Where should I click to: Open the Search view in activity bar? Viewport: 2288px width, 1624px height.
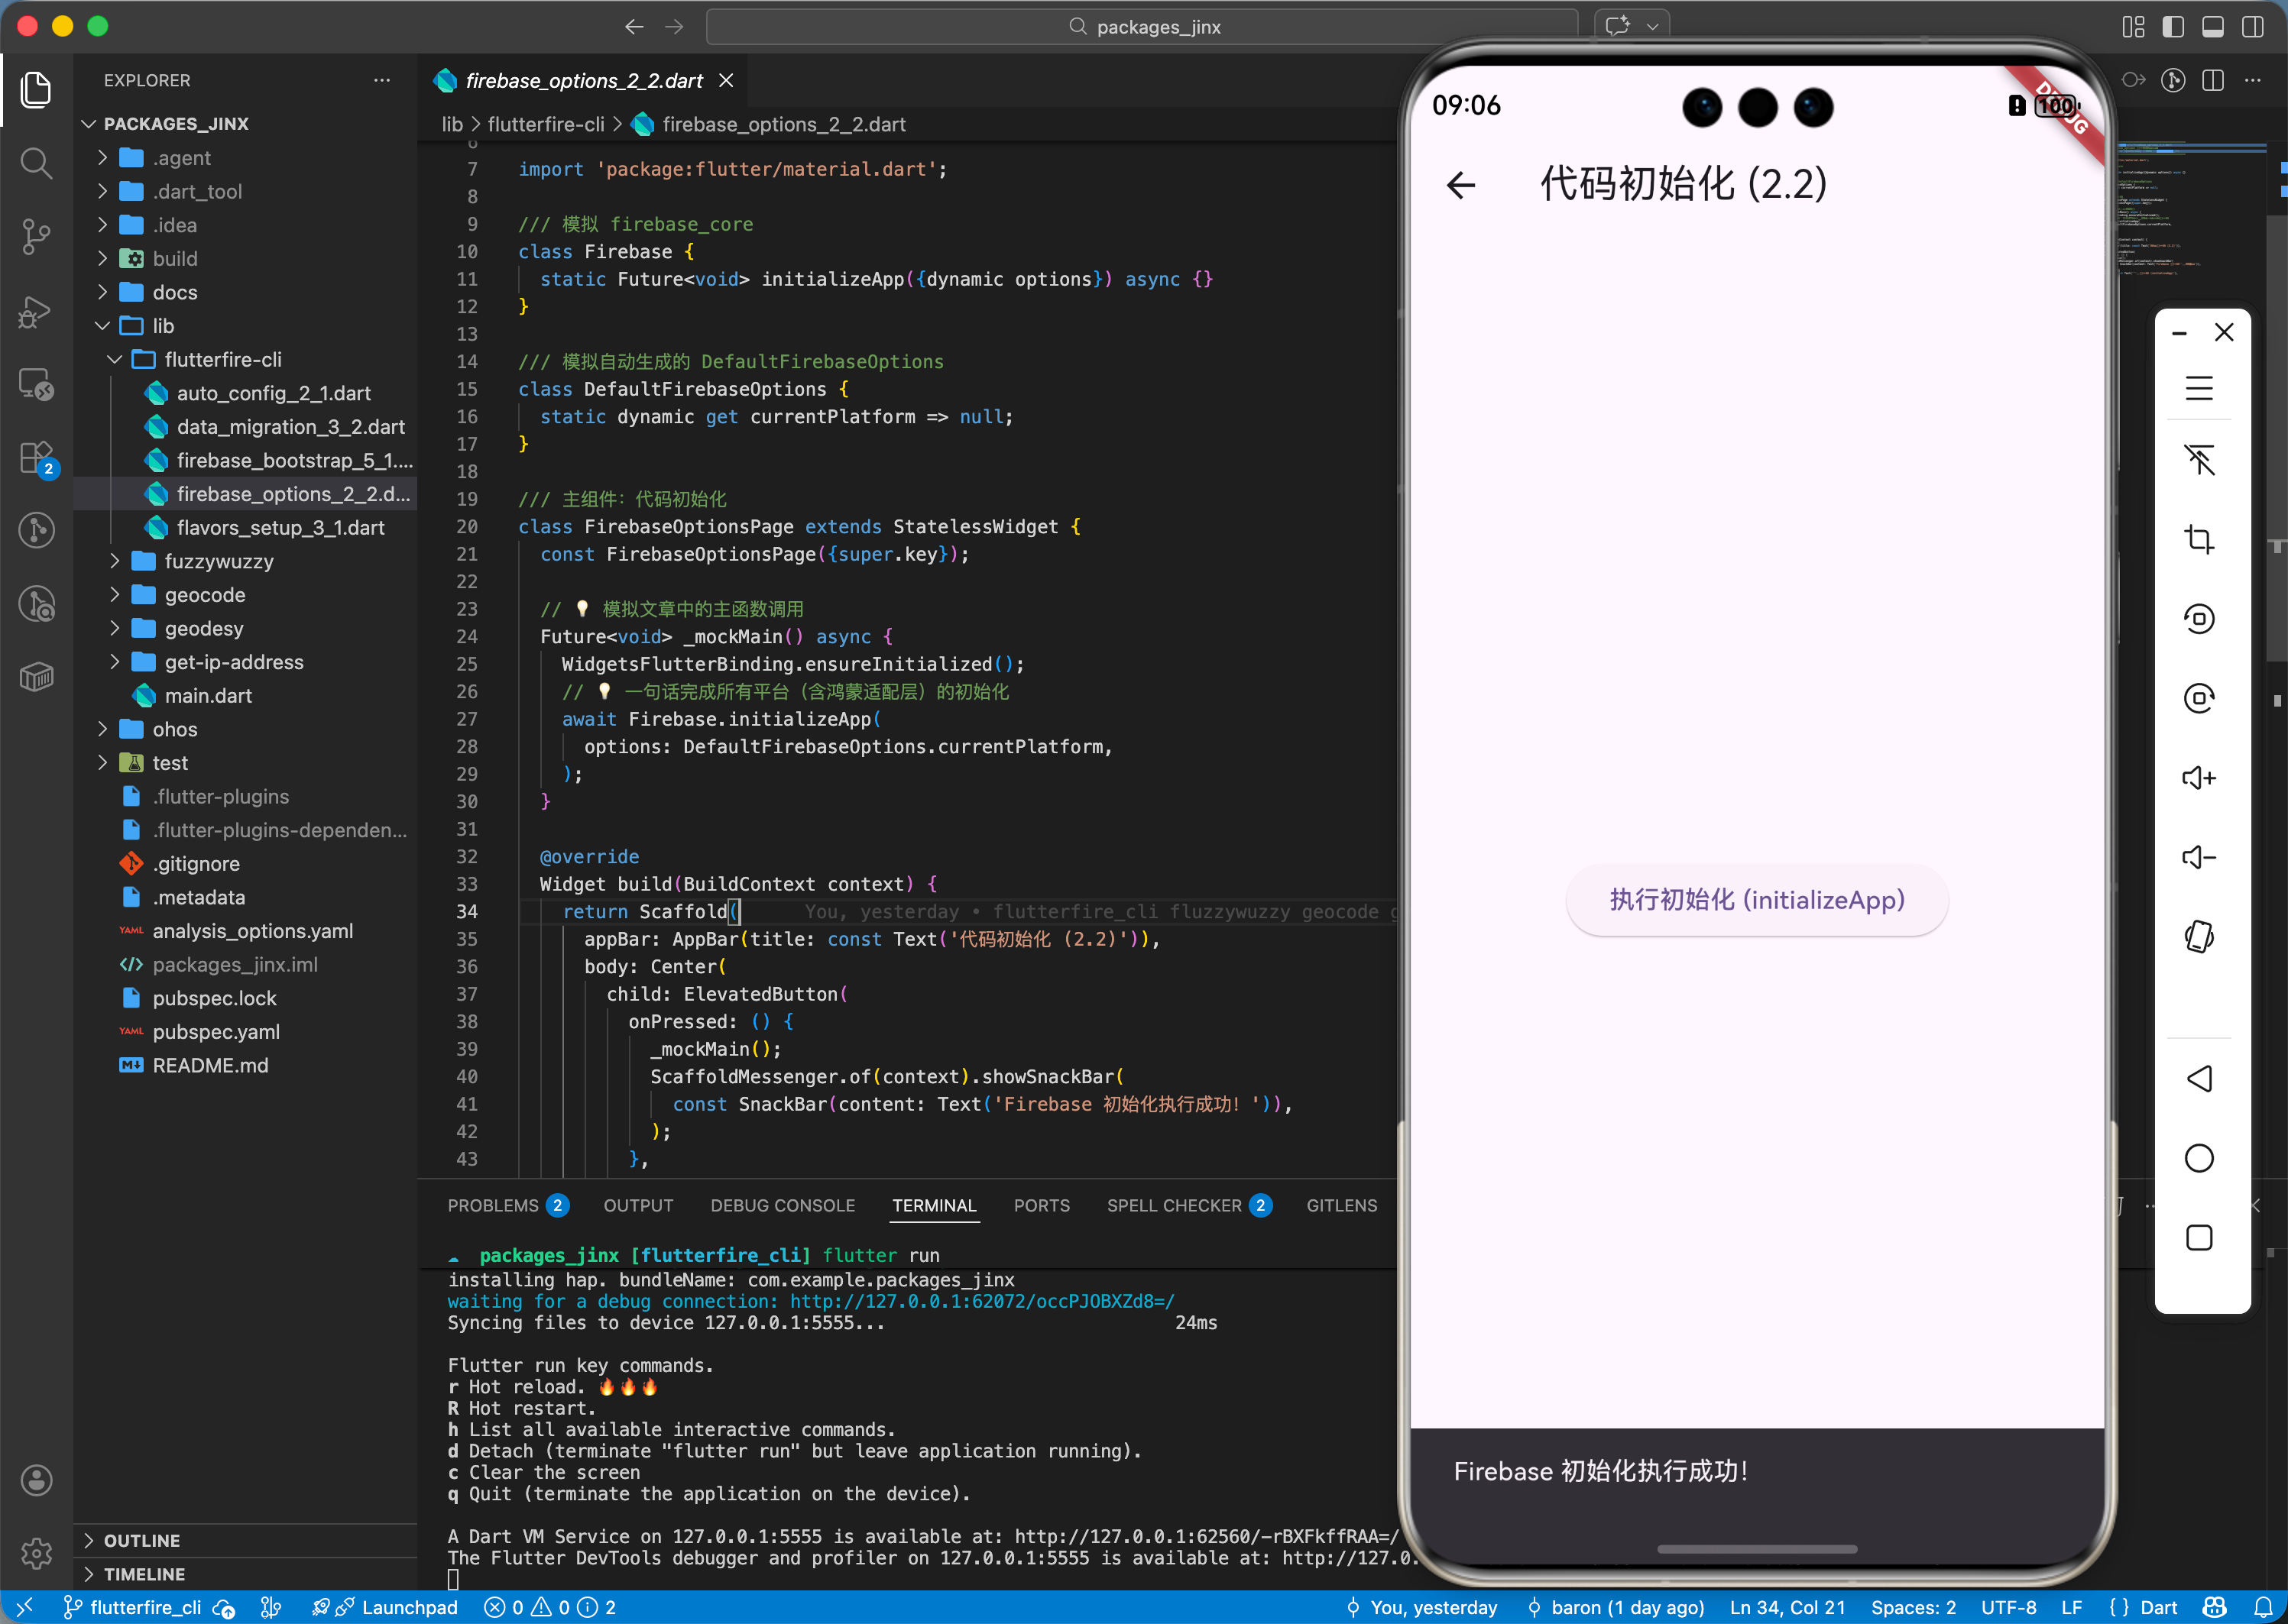tap(36, 162)
